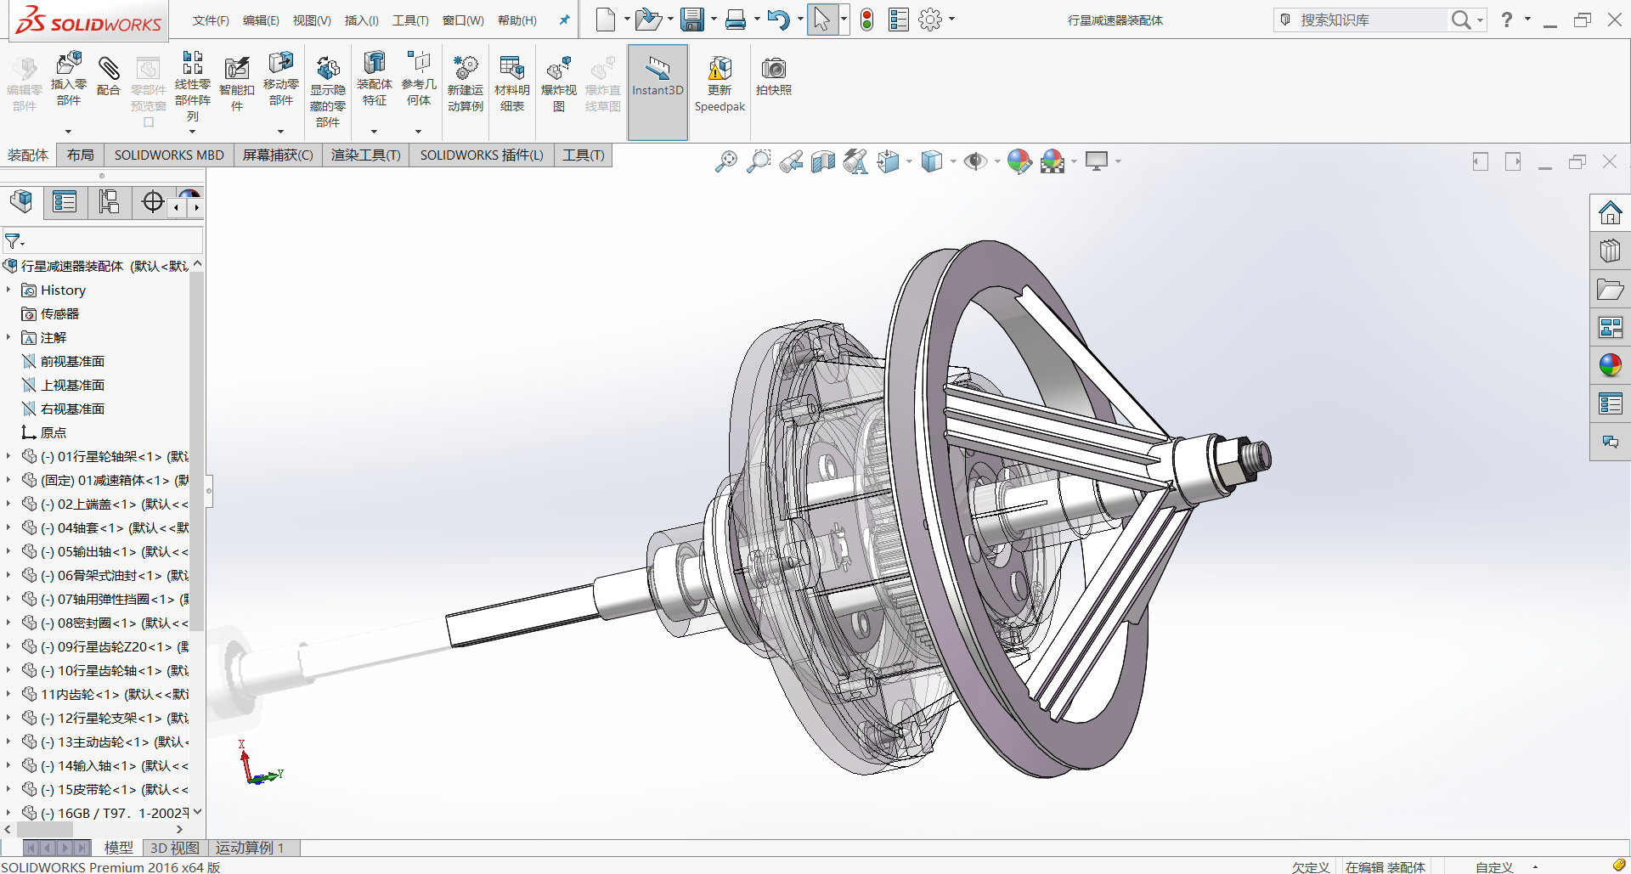
Task: Expand the History folder in tree
Action: (8, 290)
